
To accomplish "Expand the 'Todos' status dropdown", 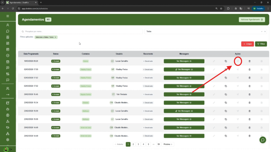I will click(x=262, y=32).
